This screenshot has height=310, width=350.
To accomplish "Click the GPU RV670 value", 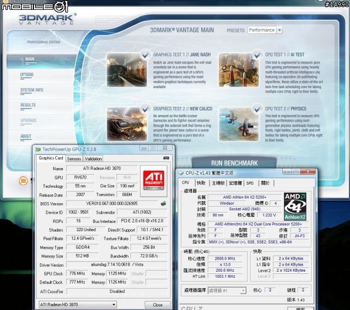I will pyautogui.click(x=80, y=177).
